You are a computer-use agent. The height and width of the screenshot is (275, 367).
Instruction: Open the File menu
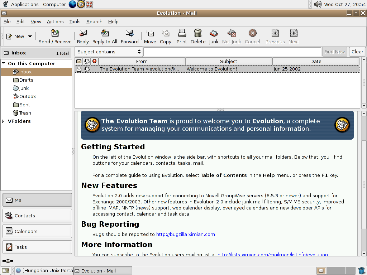tap(7, 22)
